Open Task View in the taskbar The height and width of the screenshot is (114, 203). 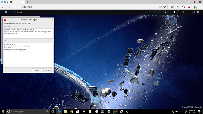pos(53,111)
